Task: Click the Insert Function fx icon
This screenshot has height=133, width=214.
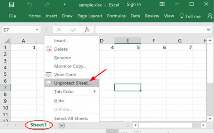Action: click(87, 30)
